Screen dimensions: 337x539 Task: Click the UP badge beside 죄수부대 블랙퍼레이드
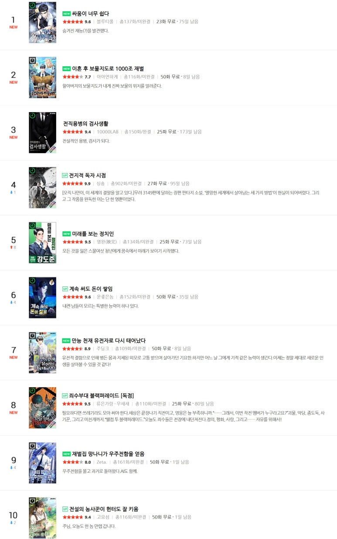[65, 396]
